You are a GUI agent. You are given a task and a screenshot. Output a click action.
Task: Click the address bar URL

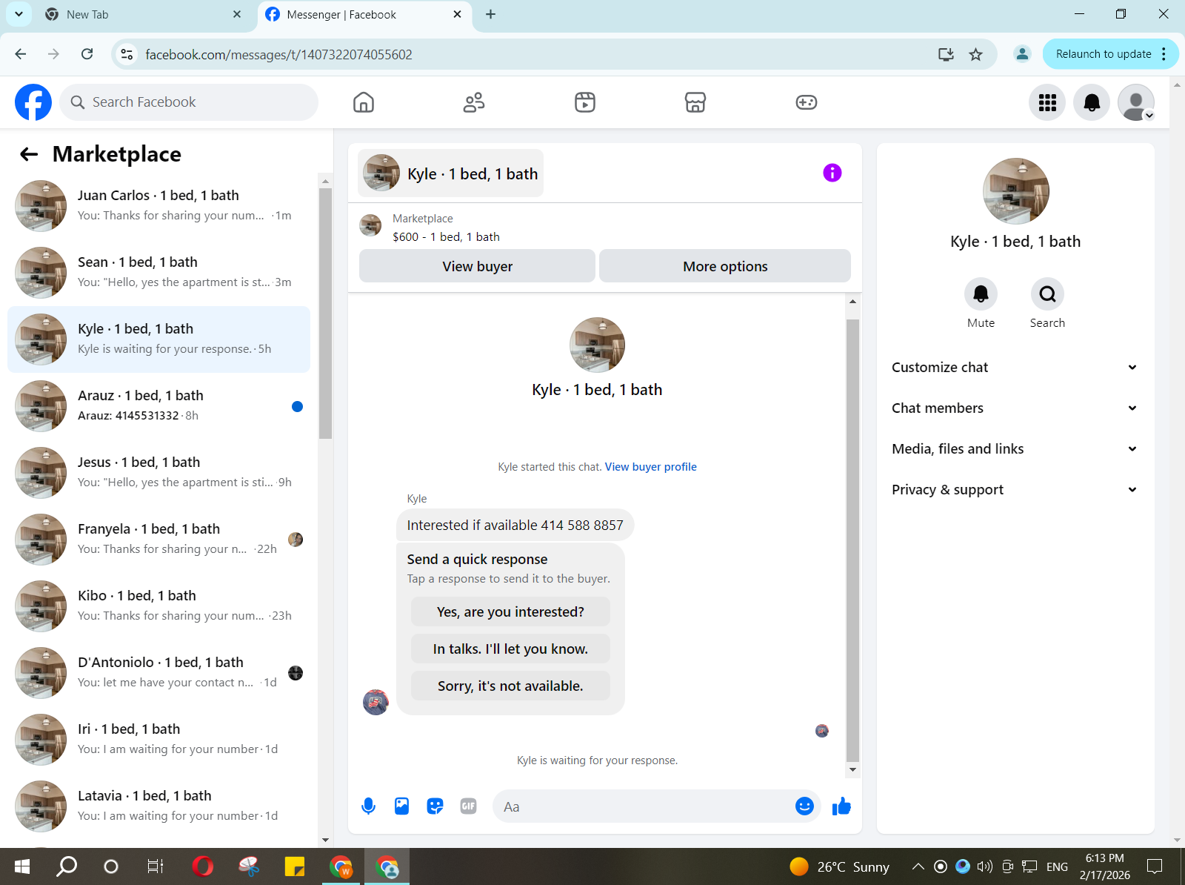tap(278, 55)
